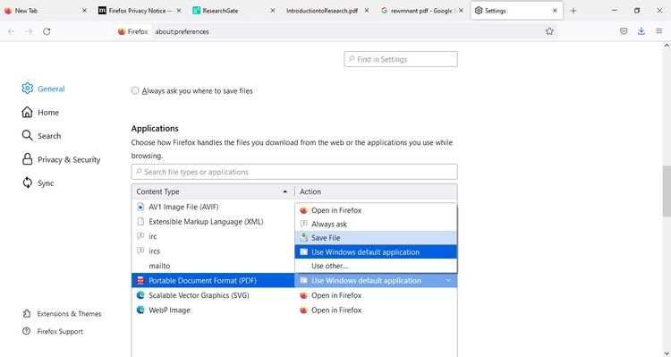Switch to the ResearchGate tab
Image resolution: width=671 pixels, height=357 pixels.
tap(234, 11)
